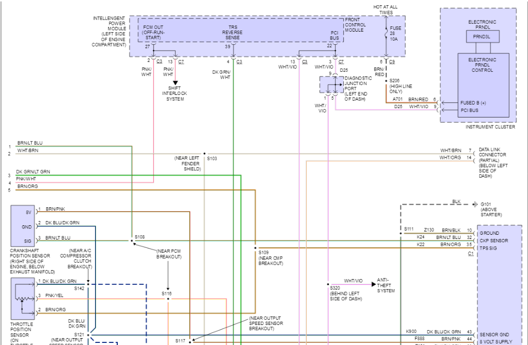Click the S103 splice point

pyautogui.click(x=204, y=154)
